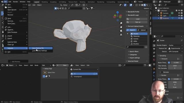Click the snapping magnet icon
The height and width of the screenshot is (103, 184).
(x=76, y=5)
